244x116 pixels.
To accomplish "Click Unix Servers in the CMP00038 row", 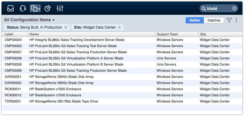I will [x=166, y=58].
